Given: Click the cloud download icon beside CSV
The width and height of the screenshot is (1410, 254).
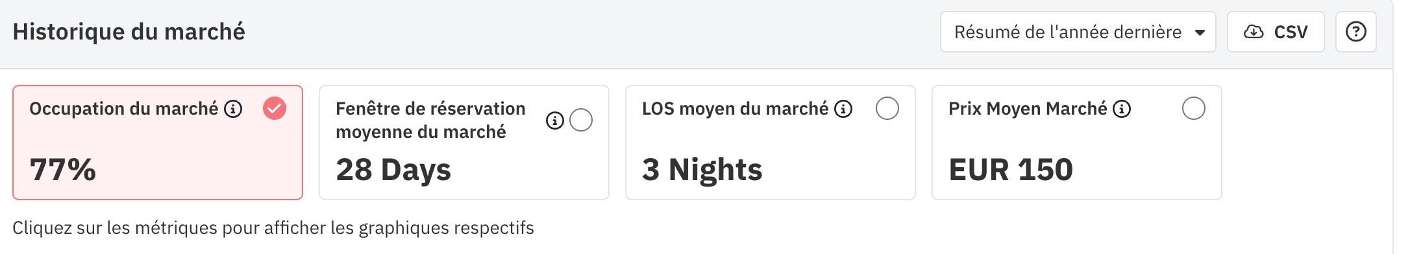Looking at the screenshot, I should click(x=1254, y=32).
